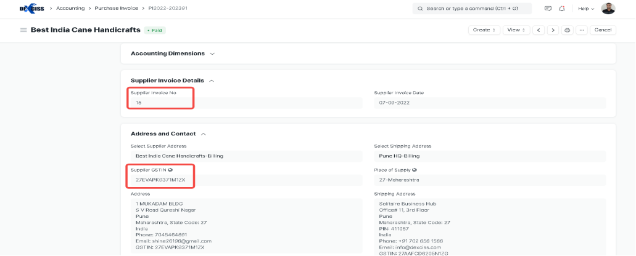Screen dimensions: 636x256
Task: Open the chat messages icon
Action: click(548, 9)
